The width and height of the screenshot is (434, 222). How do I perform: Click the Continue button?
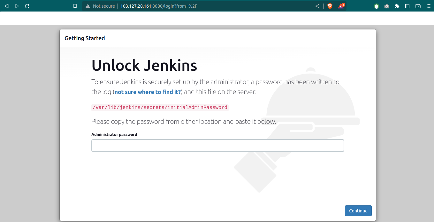(358, 211)
